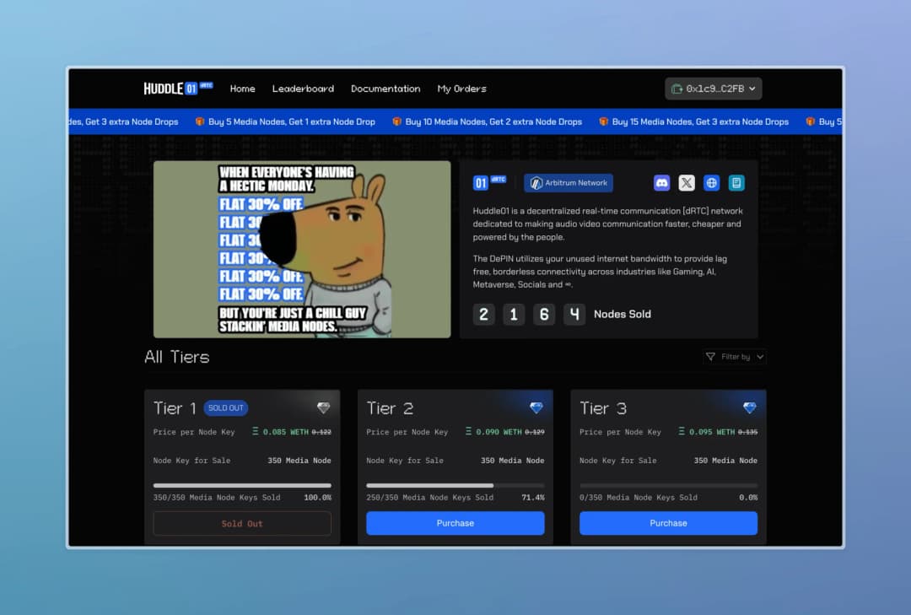The image size is (911, 615).
Task: Expand the wallet address 0x1c9…C2FB dropdown
Action: pyautogui.click(x=714, y=89)
